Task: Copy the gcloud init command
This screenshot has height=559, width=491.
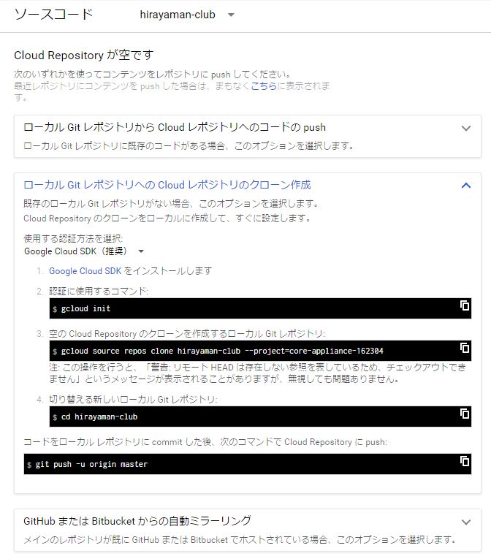Action: (x=465, y=305)
